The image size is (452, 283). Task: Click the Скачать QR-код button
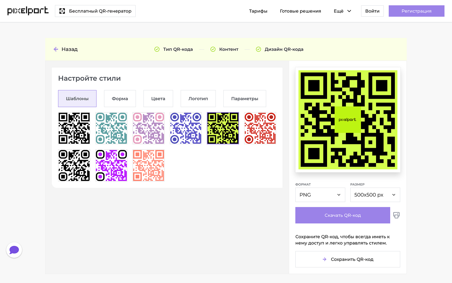(342, 215)
